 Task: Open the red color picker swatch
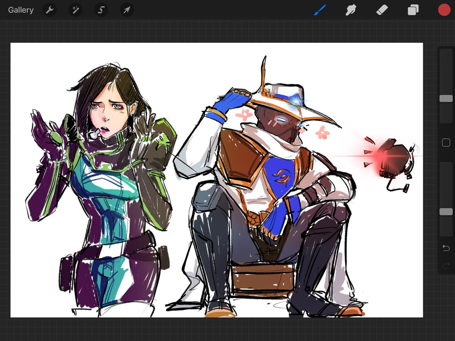point(444,10)
